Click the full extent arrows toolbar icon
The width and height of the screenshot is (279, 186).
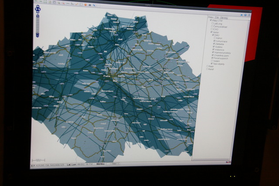click(45, 2)
